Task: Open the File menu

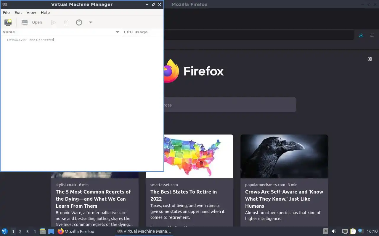Action: 6,12
